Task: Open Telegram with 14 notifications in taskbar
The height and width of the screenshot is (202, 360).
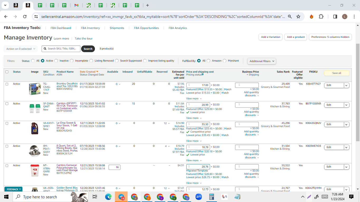Action: [121, 197]
